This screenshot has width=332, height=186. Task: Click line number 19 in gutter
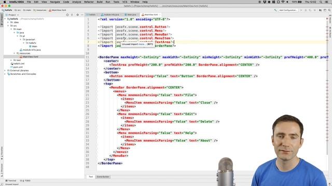coord(87,87)
